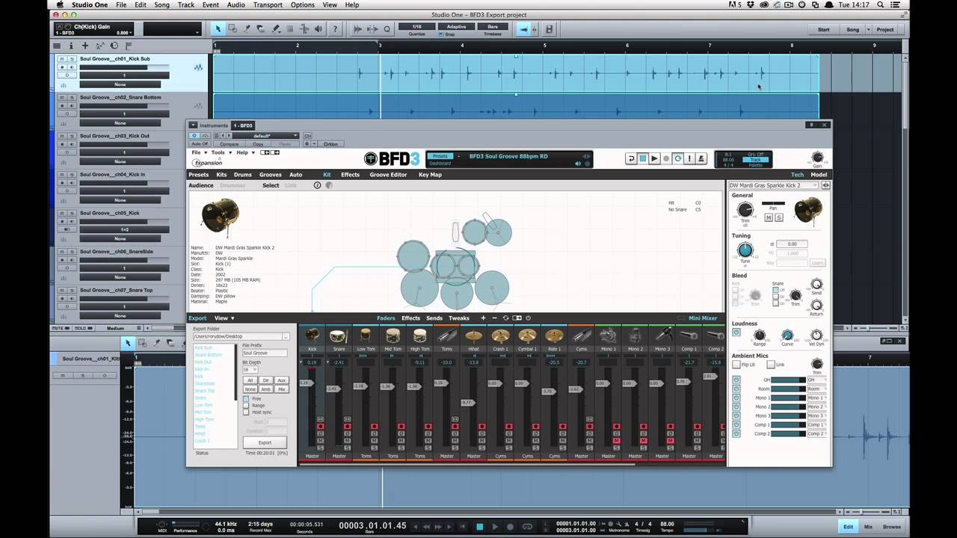Toggle the Link checkbox in Ambient Mics
The height and width of the screenshot is (538, 957).
pyautogui.click(x=771, y=365)
